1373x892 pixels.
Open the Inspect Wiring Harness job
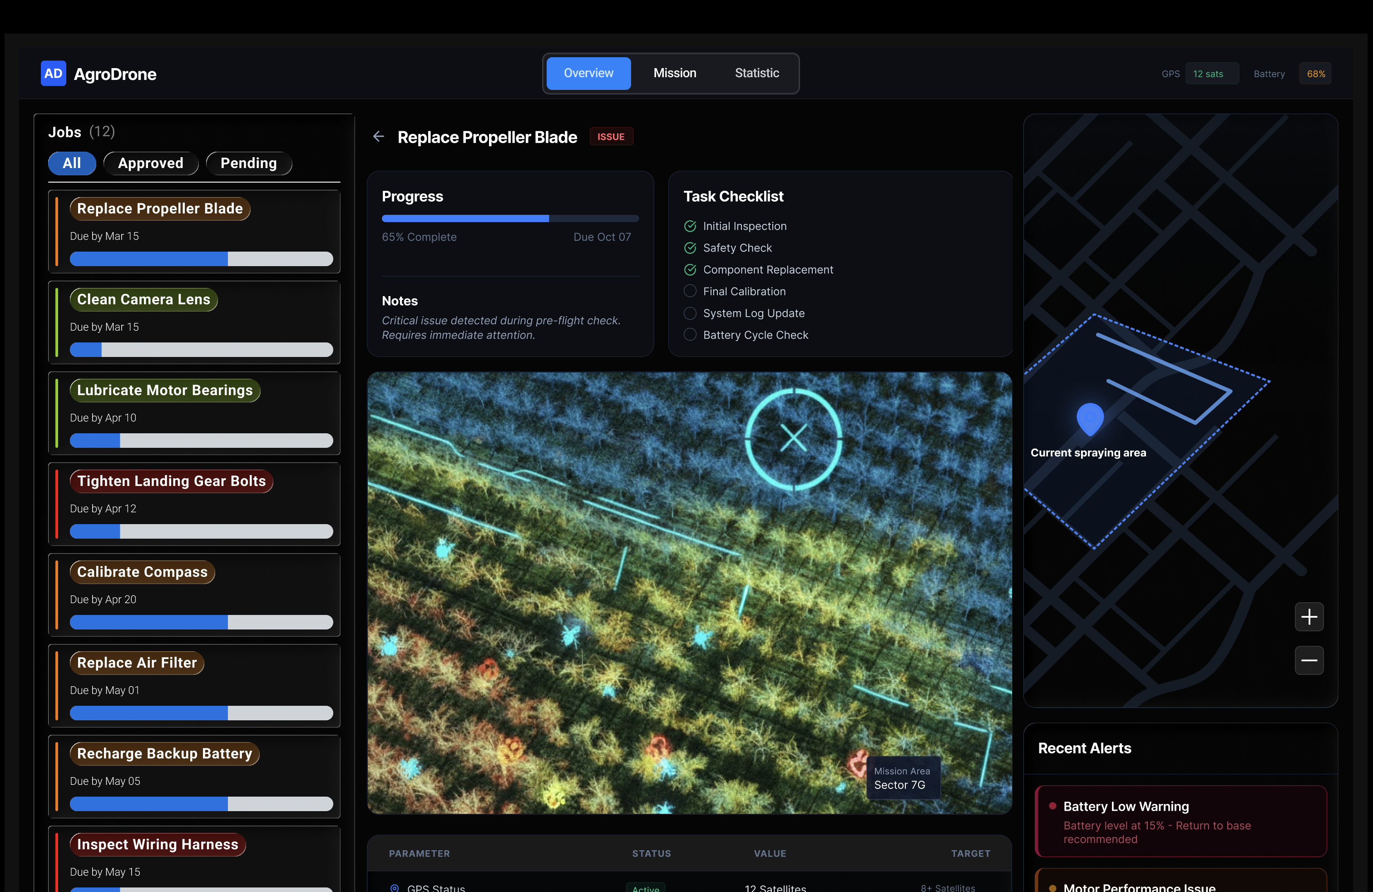tap(194, 859)
